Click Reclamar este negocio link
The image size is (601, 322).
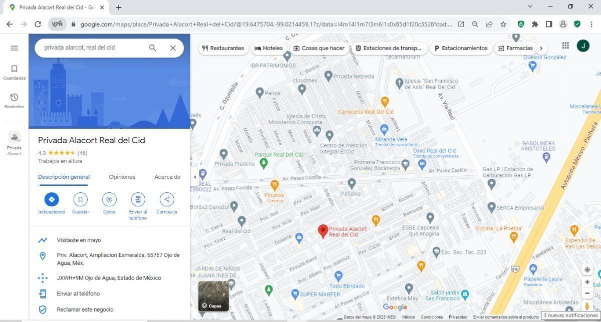pos(85,309)
